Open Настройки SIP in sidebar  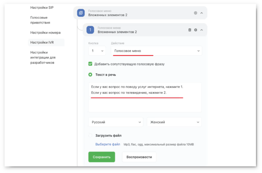(x=42, y=7)
